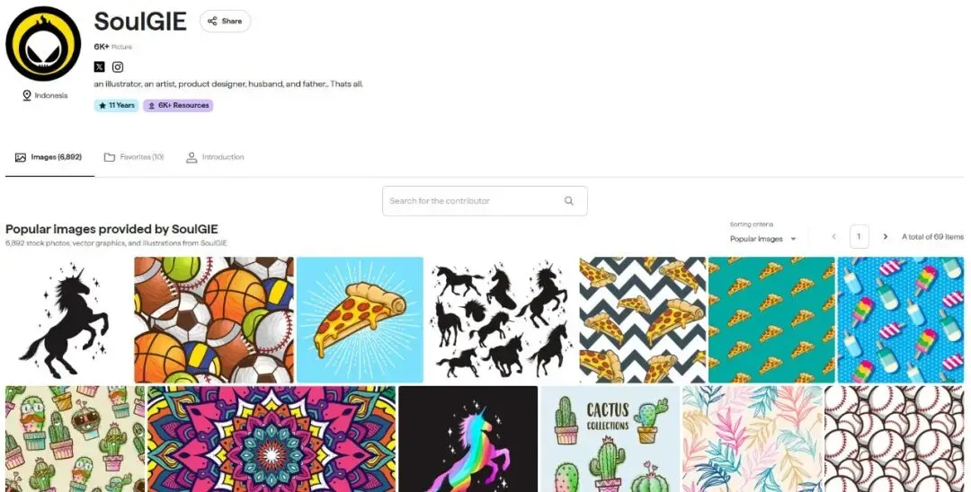Click the magnifier search icon
Screen dimensions: 971x492
pos(568,201)
